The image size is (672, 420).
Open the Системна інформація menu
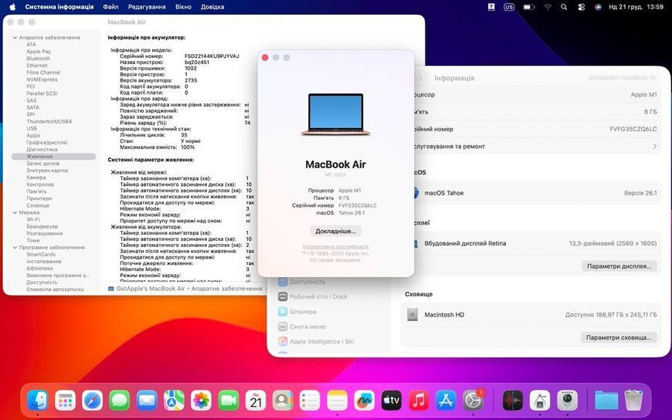coord(59,7)
